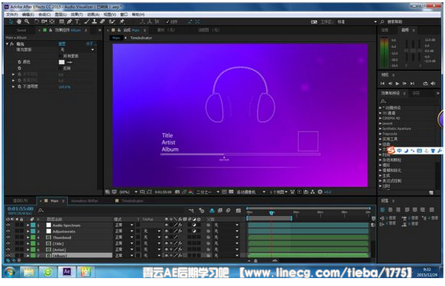Take a snapshot with the viewer camera icon

178,192
